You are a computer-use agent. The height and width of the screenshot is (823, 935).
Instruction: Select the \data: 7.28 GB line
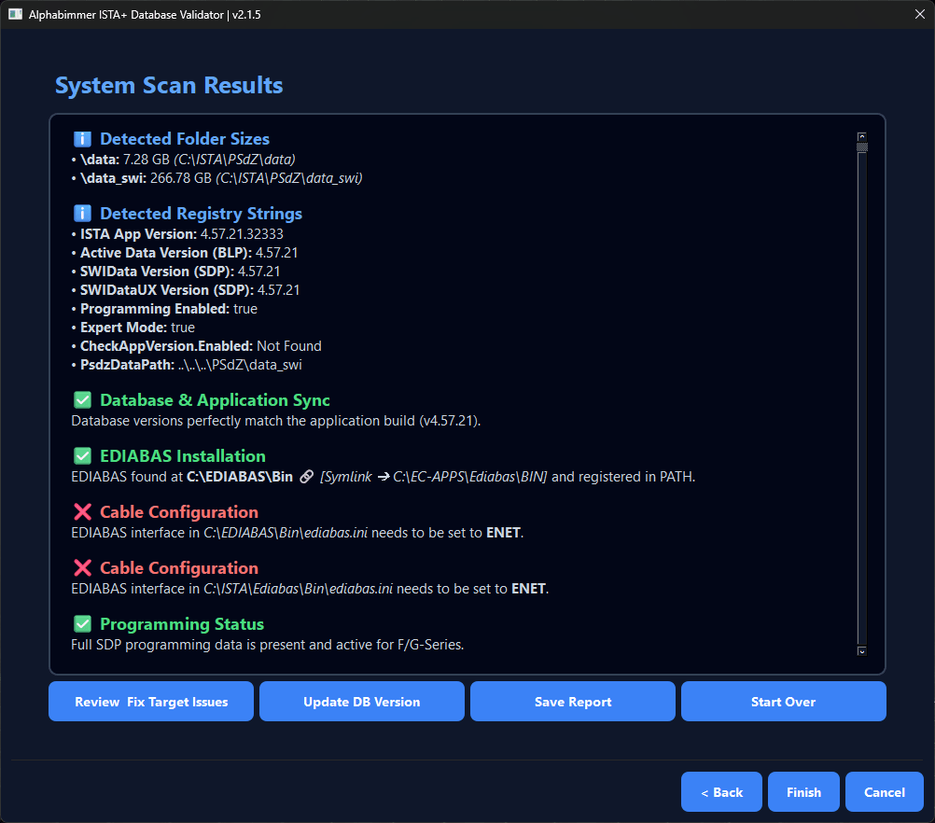click(184, 160)
